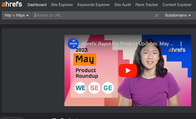
Task: Open Content Explorer
Action: tap(177, 5)
